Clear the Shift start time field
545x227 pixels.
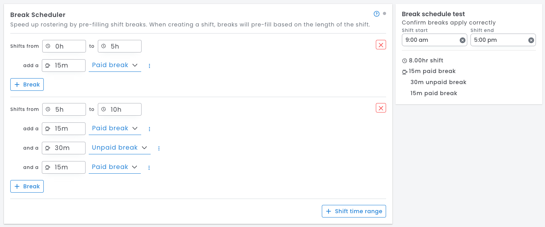[x=463, y=40]
